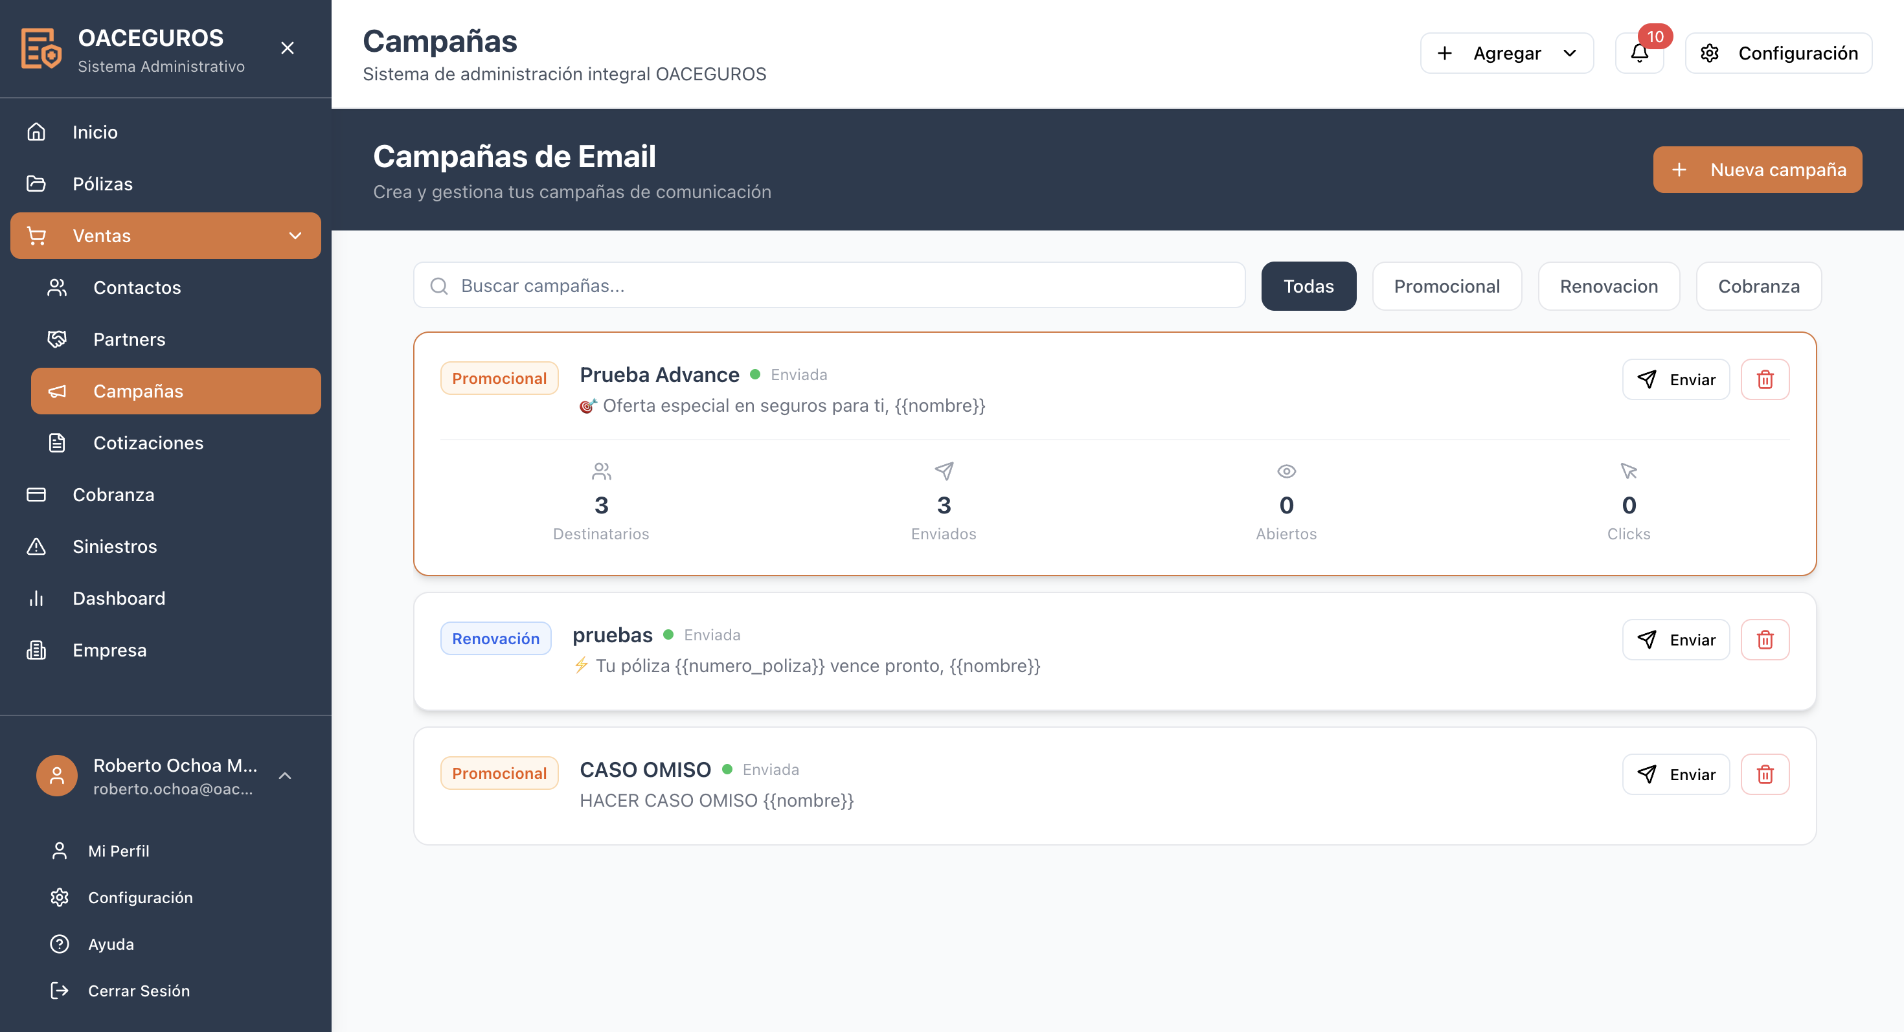Click the Nueva campaña button
This screenshot has width=1904, height=1032.
click(1757, 170)
